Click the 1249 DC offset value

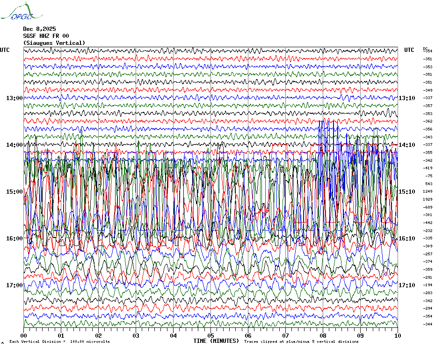click(x=428, y=192)
